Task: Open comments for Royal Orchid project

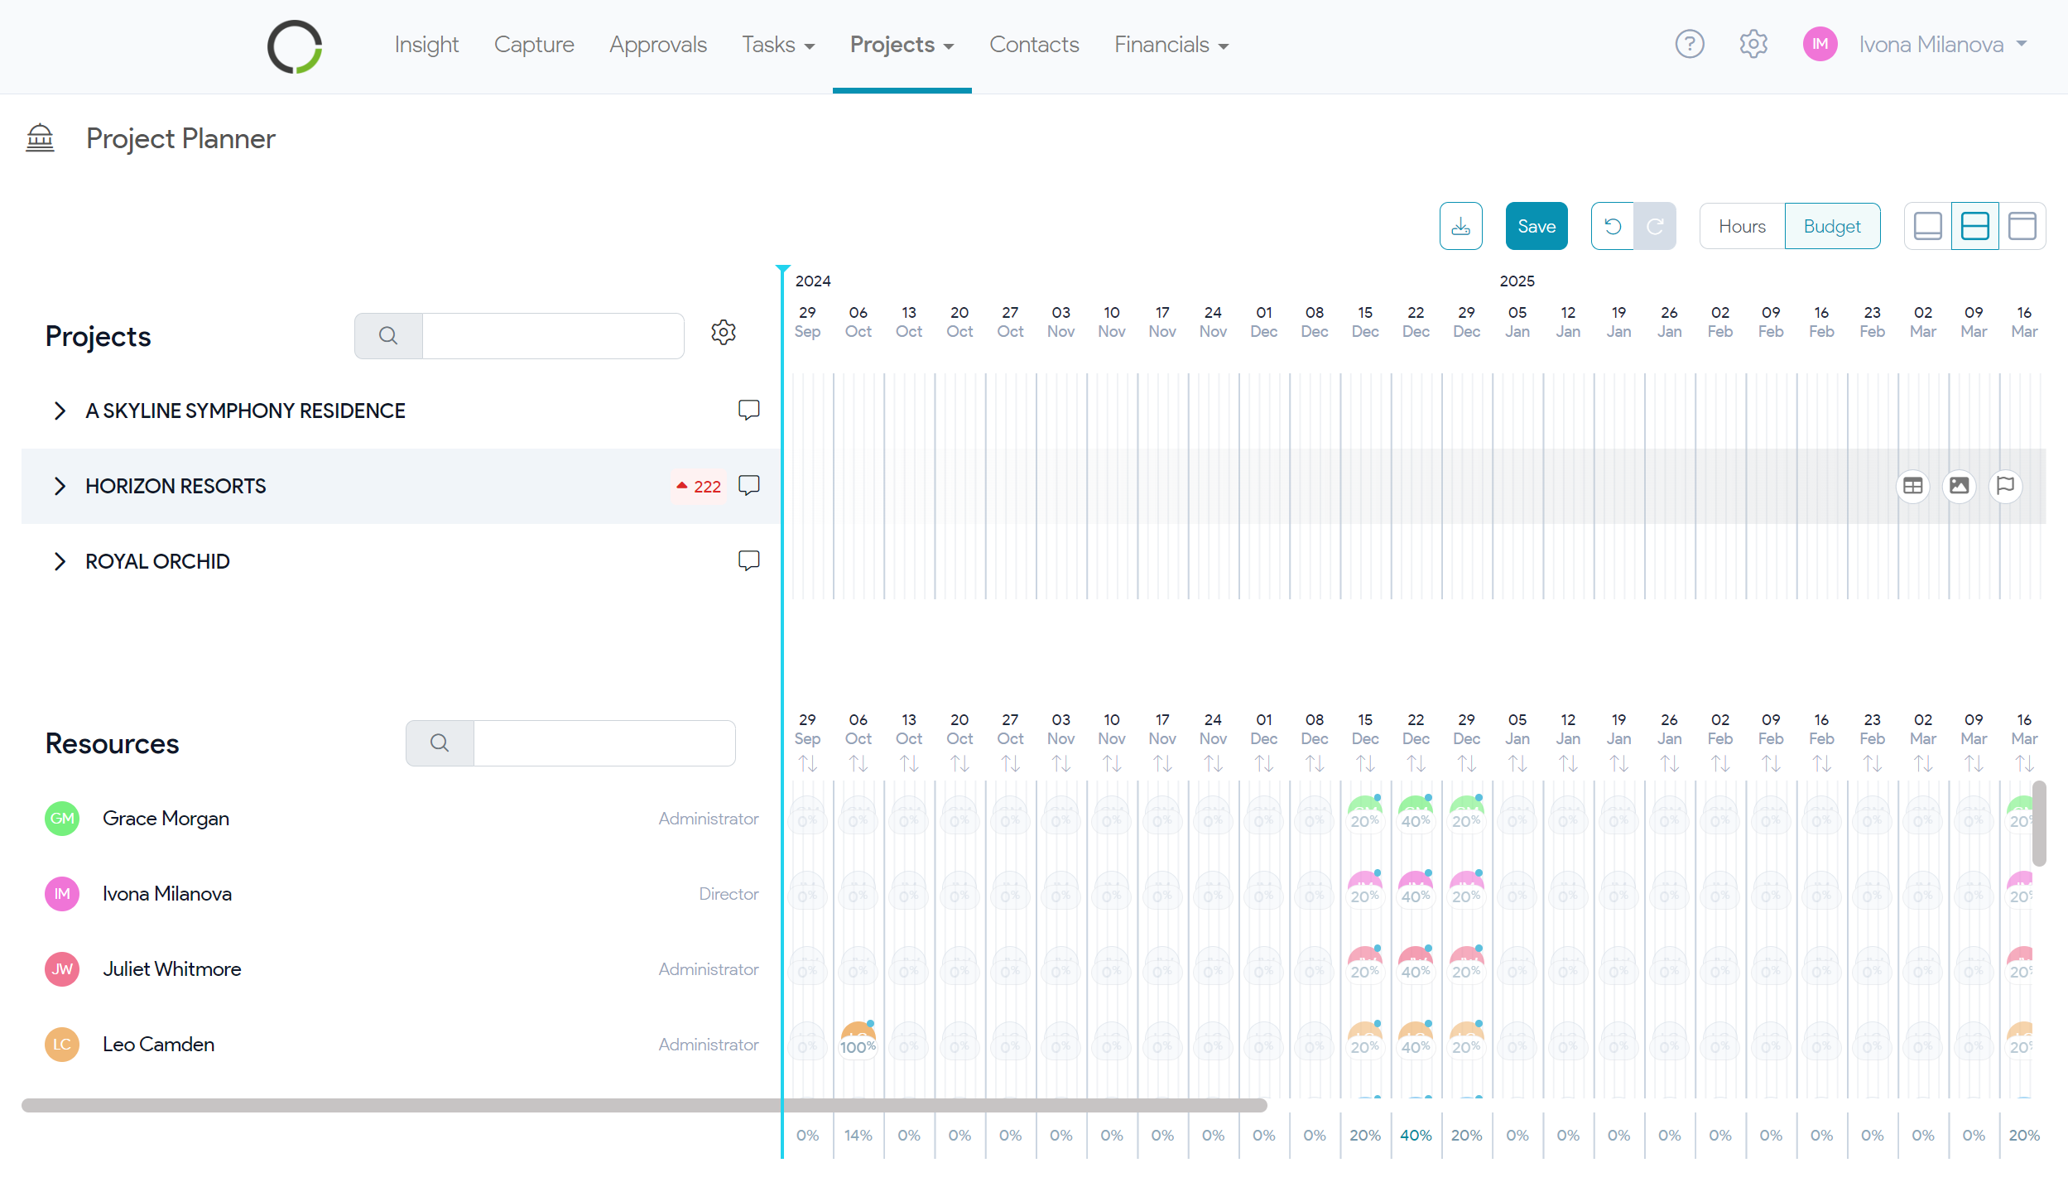Action: (x=748, y=560)
